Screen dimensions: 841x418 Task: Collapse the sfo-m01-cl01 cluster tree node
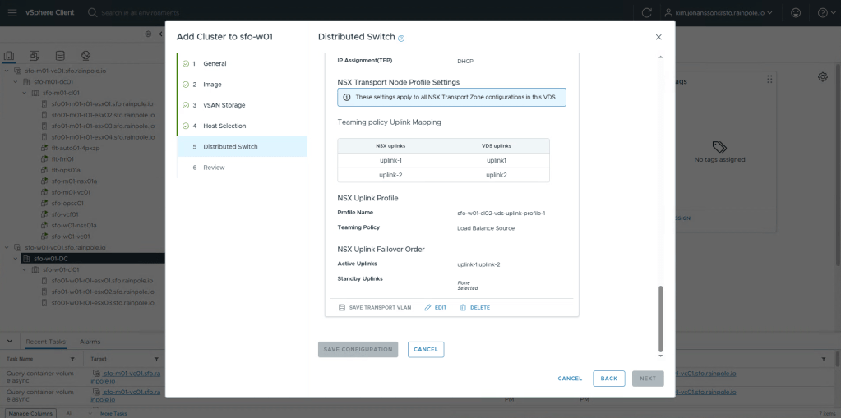point(25,93)
